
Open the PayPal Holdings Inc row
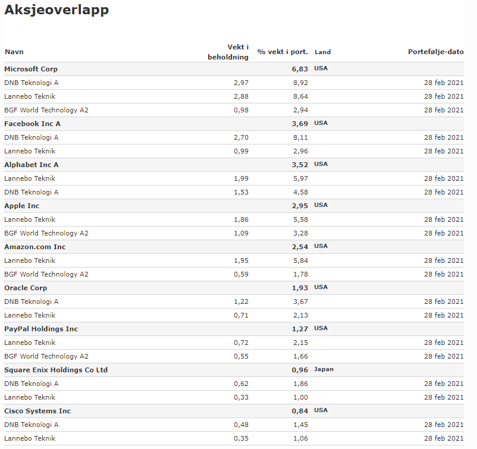pyautogui.click(x=234, y=329)
